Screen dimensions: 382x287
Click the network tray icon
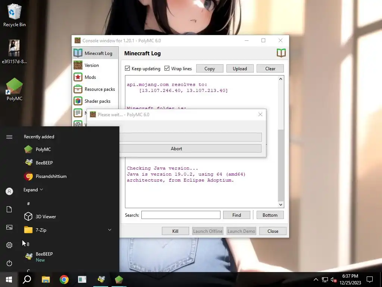325,280
